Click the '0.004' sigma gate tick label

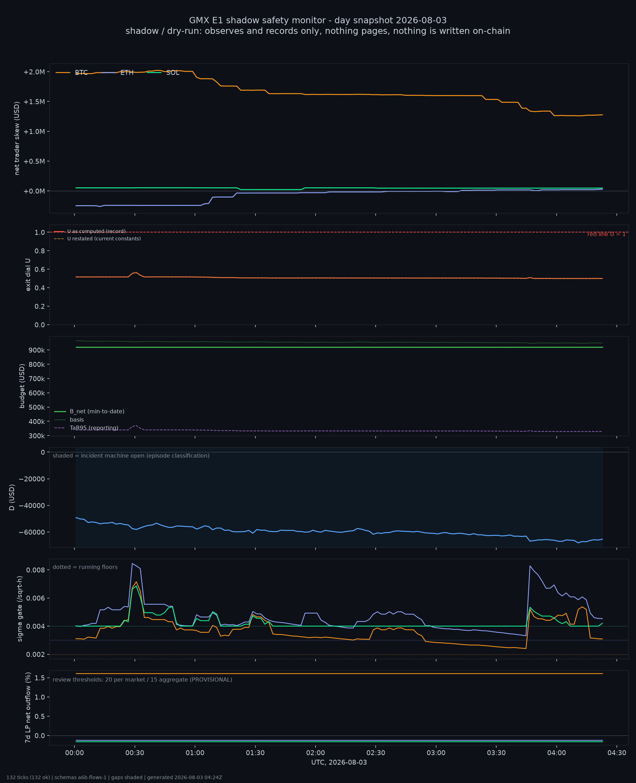tap(36, 626)
